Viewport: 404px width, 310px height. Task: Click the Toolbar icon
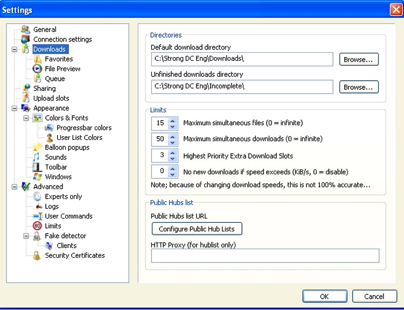[x=37, y=167]
